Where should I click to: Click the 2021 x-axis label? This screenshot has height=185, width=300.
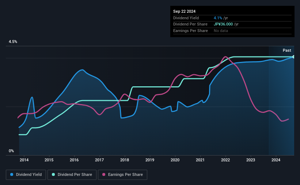(200, 160)
